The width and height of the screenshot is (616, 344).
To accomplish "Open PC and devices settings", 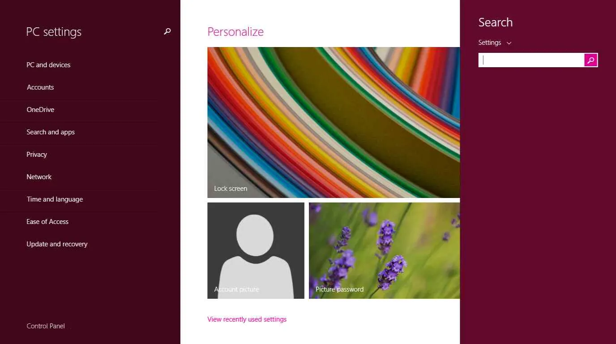I will click(x=48, y=65).
